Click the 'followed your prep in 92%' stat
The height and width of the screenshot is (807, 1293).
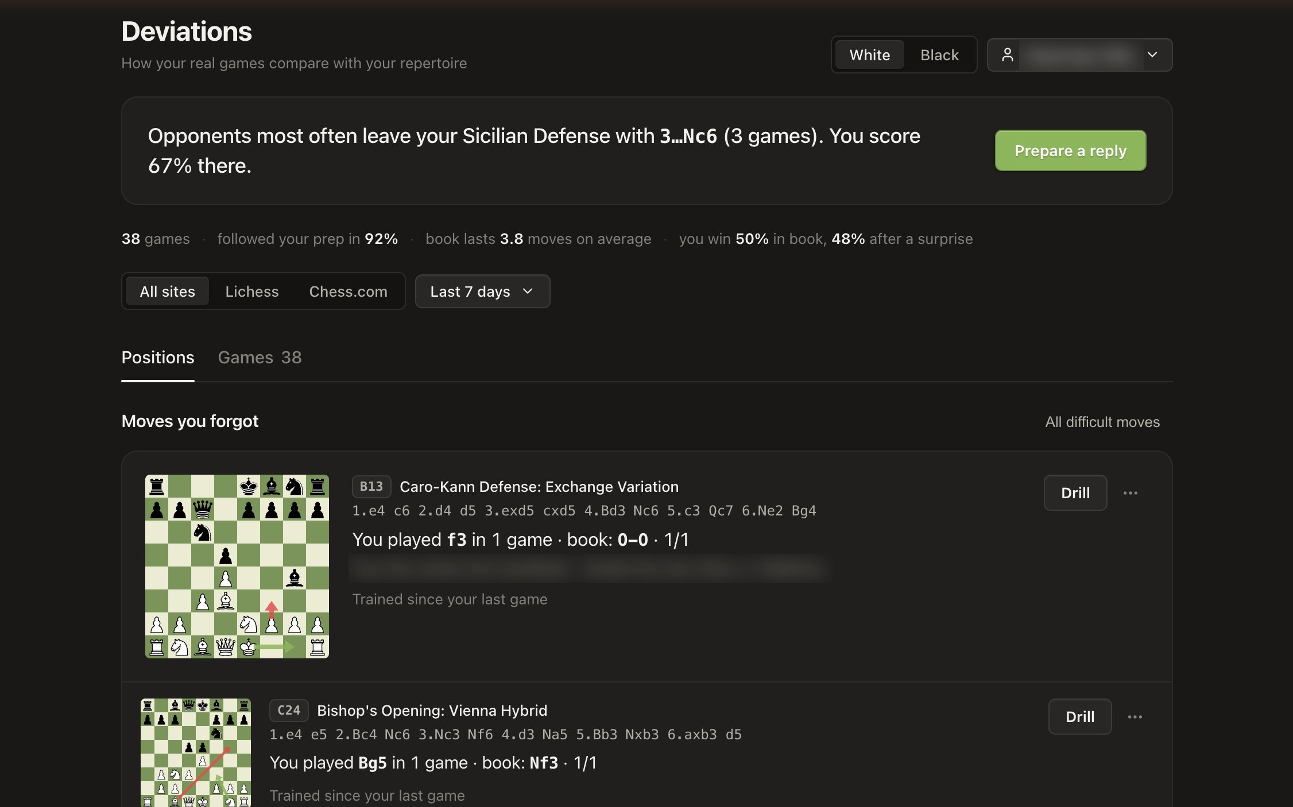307,239
